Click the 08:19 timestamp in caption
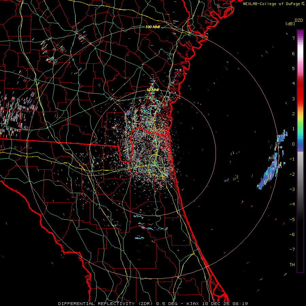The width and height of the screenshot is (306, 306). pos(240,304)
